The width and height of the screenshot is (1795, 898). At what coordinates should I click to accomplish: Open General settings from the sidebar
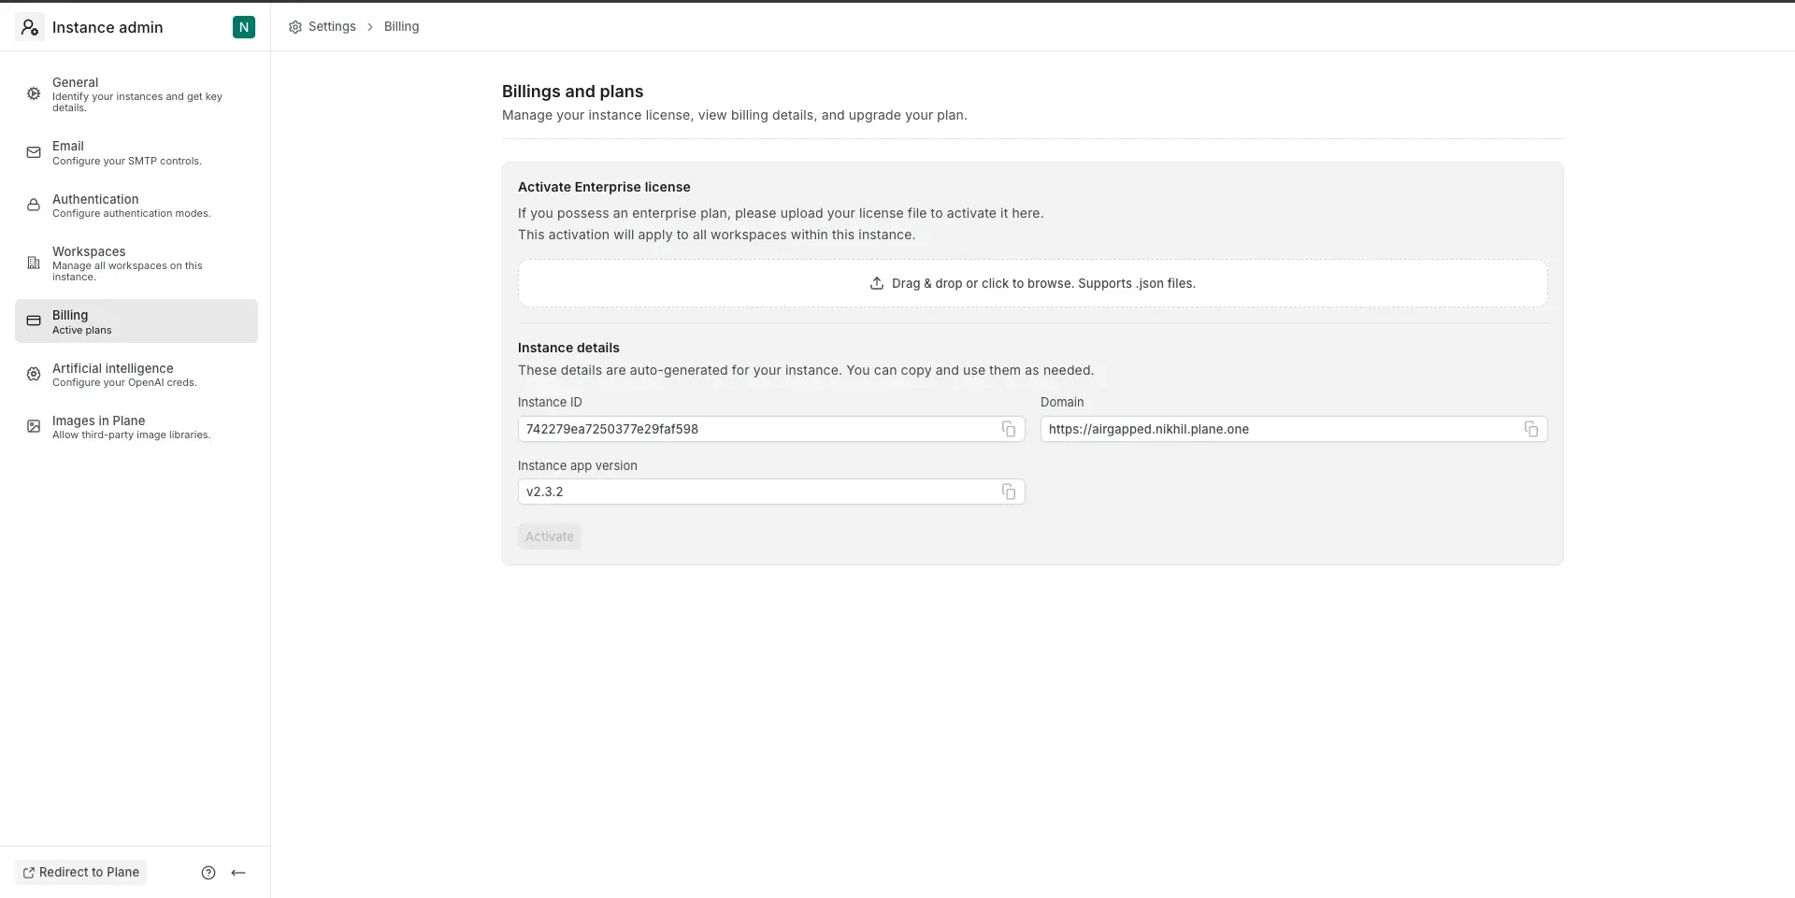[34, 93]
